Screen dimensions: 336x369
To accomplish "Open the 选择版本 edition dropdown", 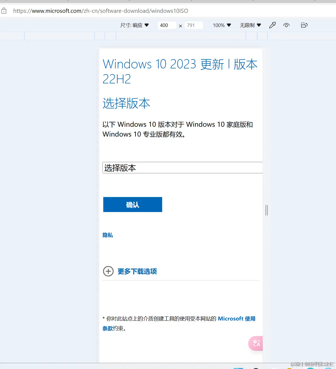I will [182, 168].
